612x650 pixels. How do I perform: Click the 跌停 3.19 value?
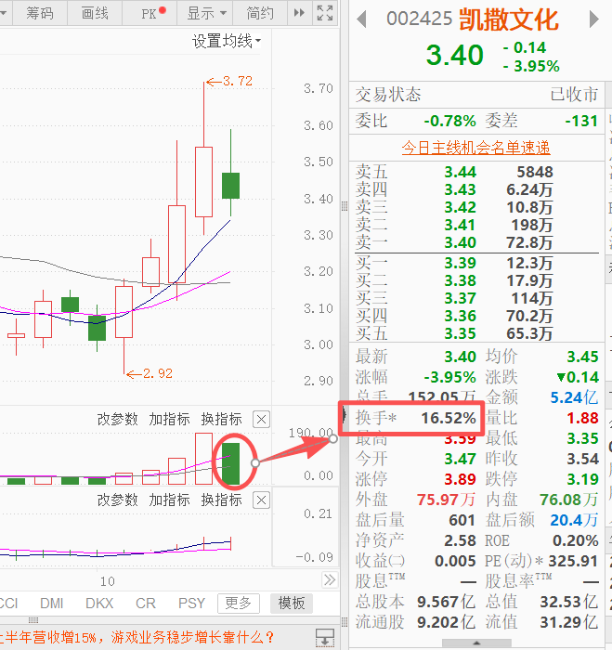(x=582, y=480)
